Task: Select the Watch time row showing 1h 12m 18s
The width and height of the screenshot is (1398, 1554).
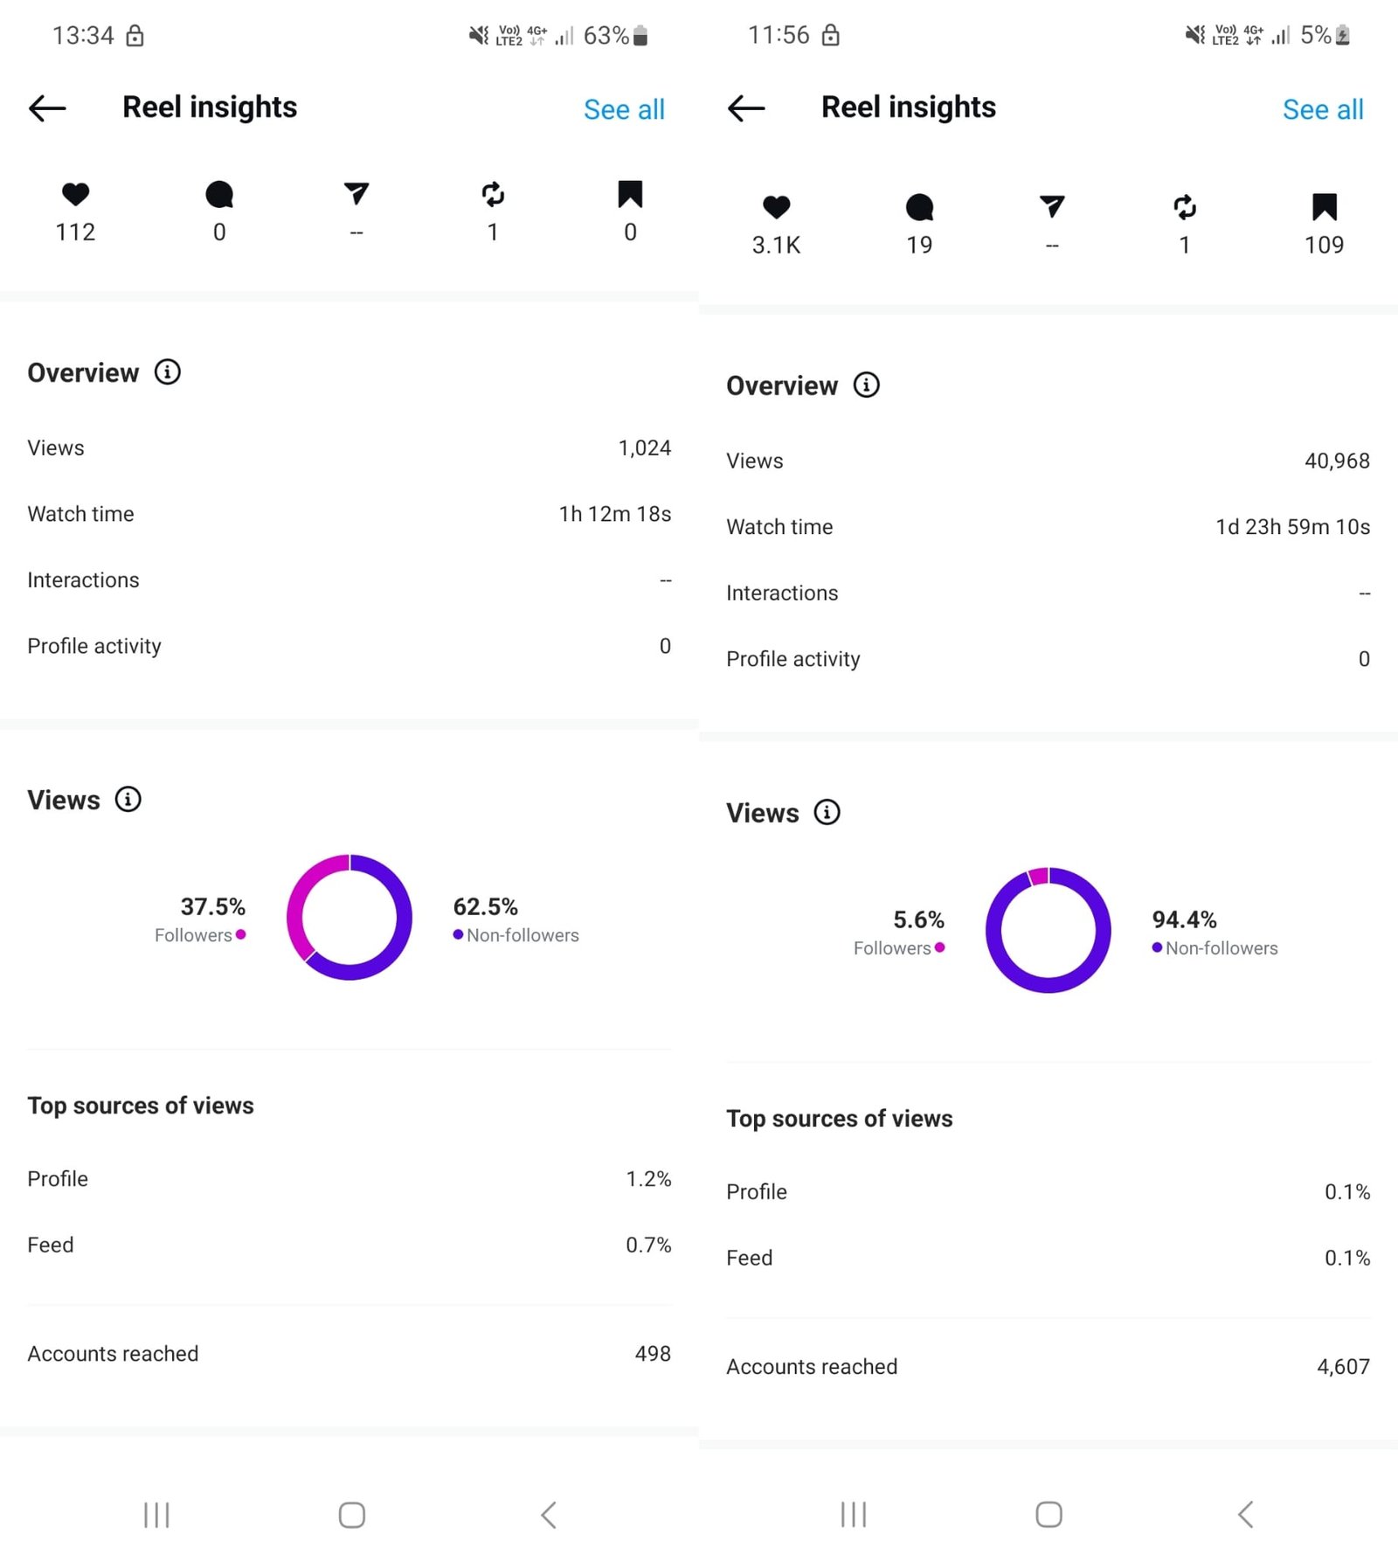Action: tap(349, 514)
